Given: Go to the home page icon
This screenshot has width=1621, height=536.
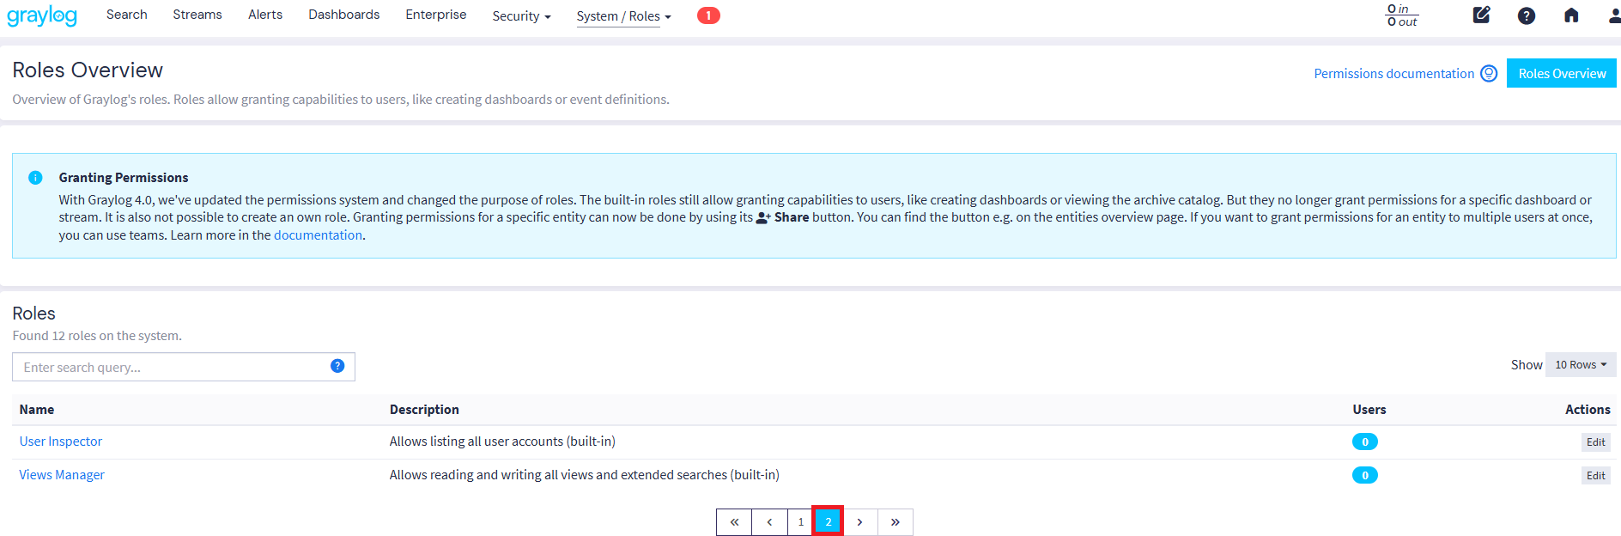Looking at the screenshot, I should [x=1570, y=15].
